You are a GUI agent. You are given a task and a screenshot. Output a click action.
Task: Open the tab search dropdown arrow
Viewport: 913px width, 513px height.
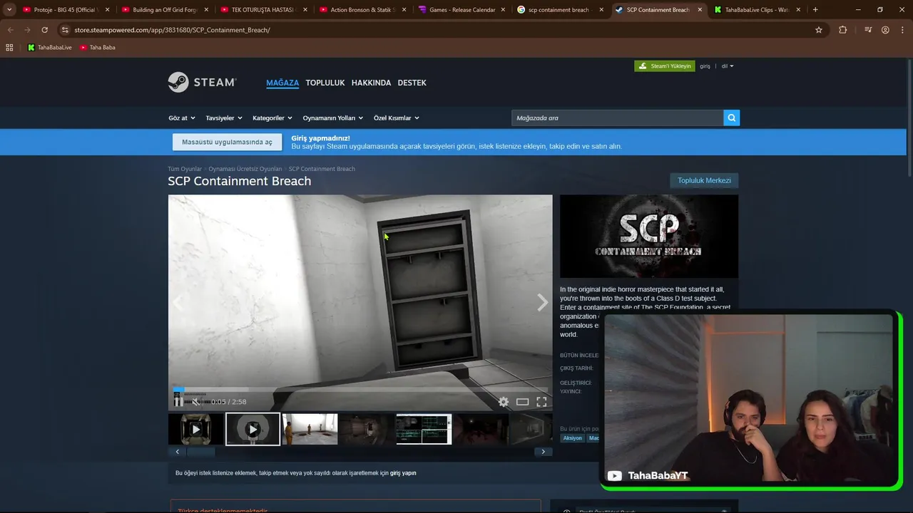(x=9, y=10)
